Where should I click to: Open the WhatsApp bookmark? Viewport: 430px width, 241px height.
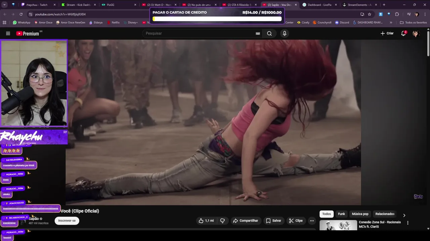point(21,22)
